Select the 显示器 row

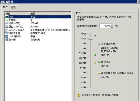[38, 40]
